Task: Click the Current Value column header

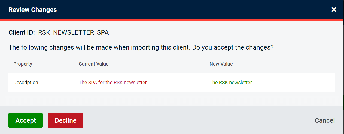Action: click(x=93, y=64)
